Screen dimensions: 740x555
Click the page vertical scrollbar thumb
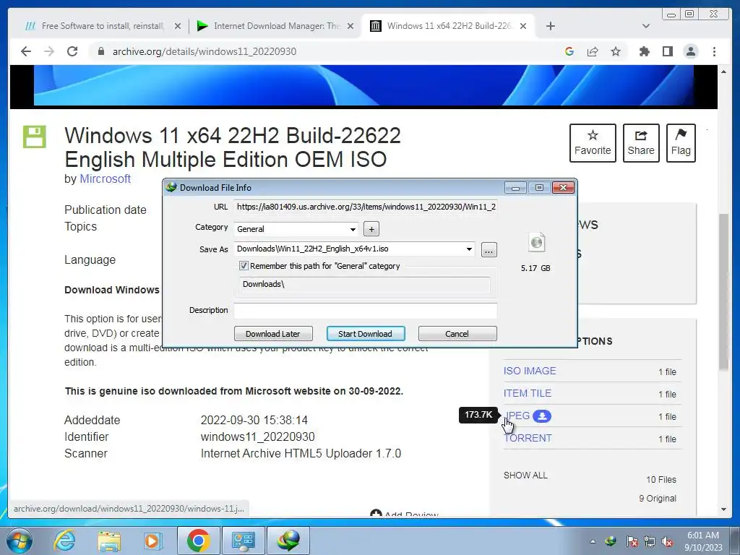click(724, 292)
